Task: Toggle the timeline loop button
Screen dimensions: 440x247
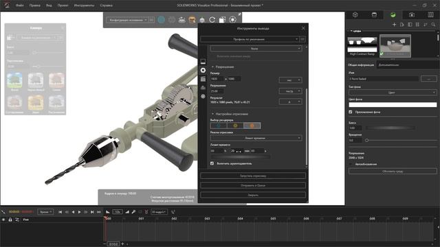Action: [99, 212]
